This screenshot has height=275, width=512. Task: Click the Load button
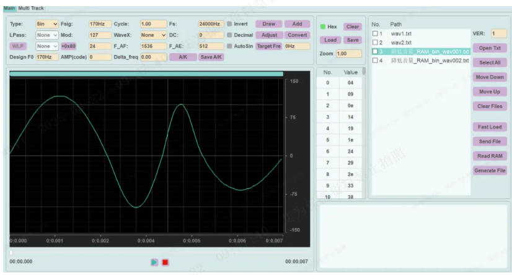(330, 40)
